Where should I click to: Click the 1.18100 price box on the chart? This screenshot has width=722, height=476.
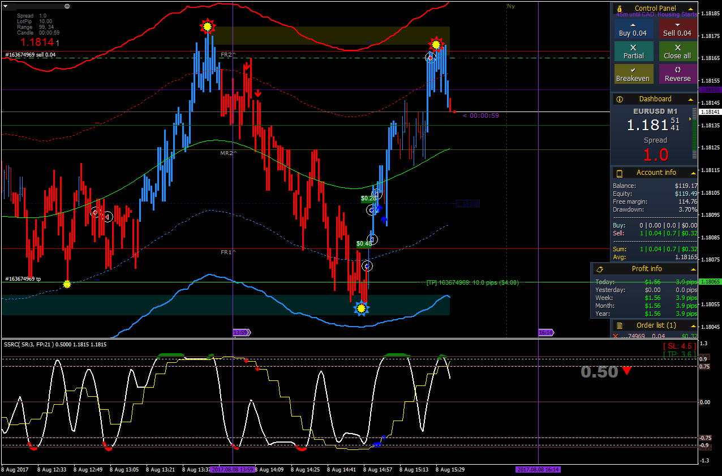(467, 204)
